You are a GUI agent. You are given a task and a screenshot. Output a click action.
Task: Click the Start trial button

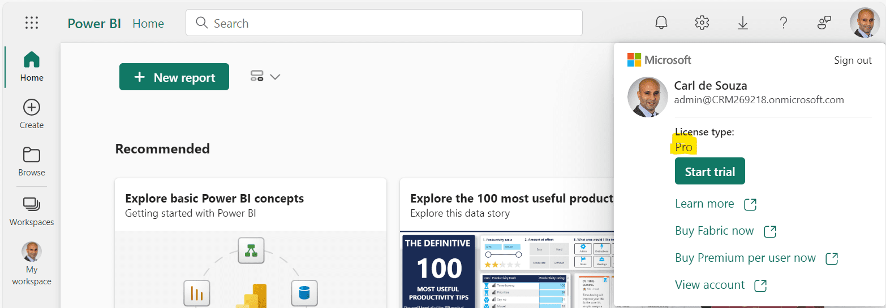tap(710, 171)
